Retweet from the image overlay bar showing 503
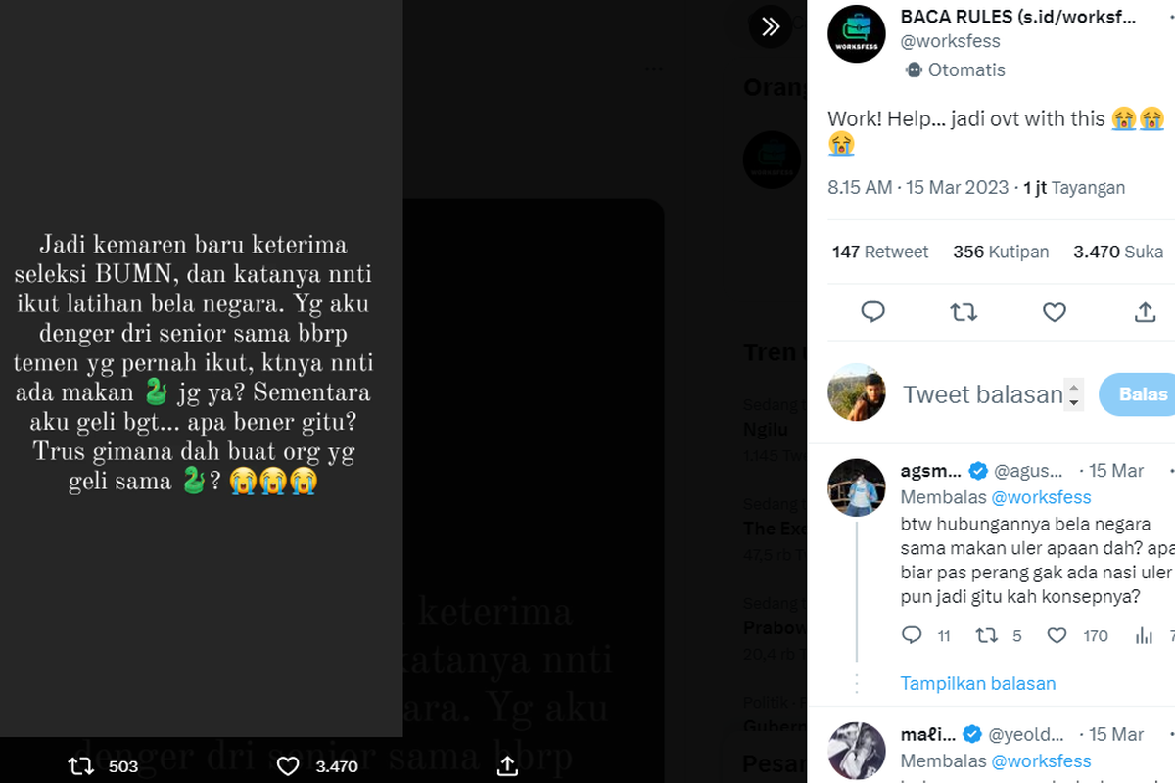This screenshot has height=783, width=1175. [x=80, y=765]
